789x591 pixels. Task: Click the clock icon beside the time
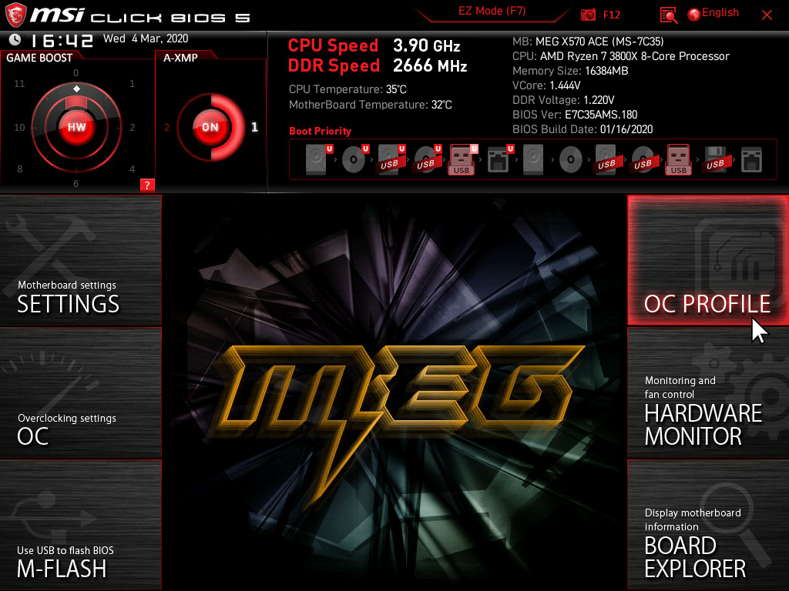15,39
